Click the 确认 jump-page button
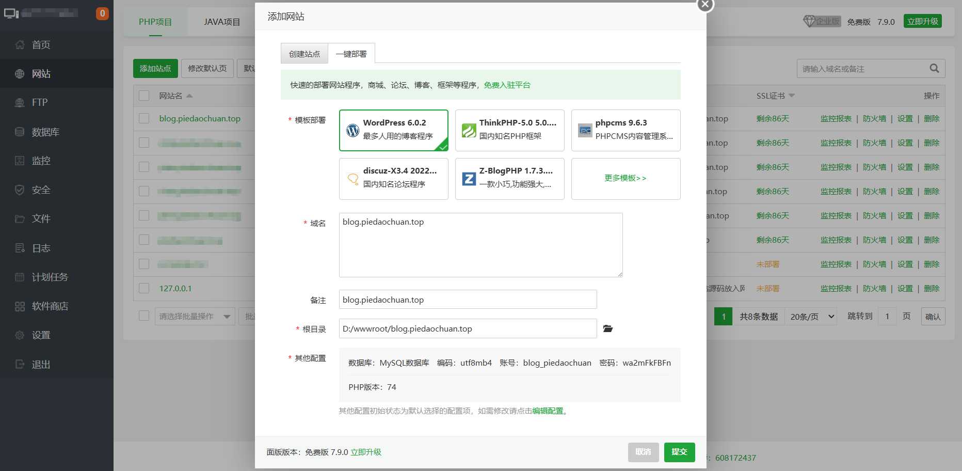Image resolution: width=962 pixels, height=471 pixels. (x=933, y=317)
